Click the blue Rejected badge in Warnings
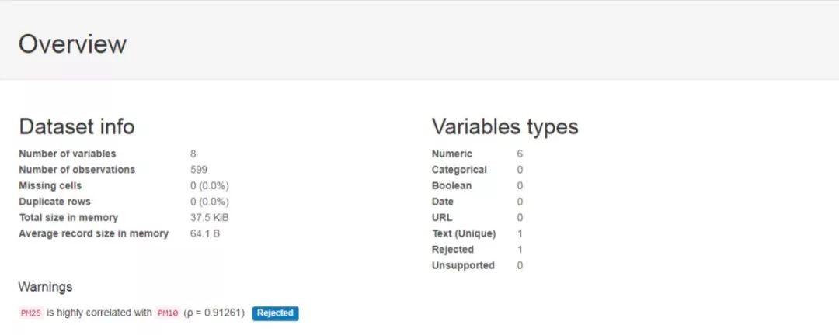This screenshot has height=335, width=839. 275,313
